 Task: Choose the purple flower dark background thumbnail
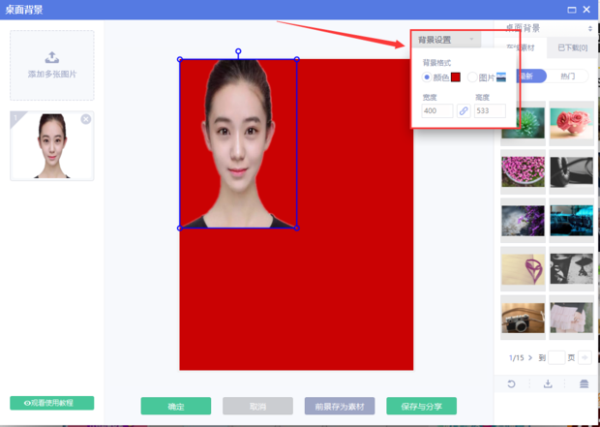[523, 221]
